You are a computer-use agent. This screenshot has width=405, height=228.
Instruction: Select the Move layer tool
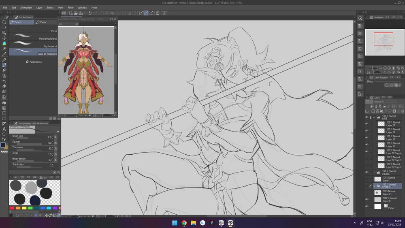pyautogui.click(x=4, y=38)
